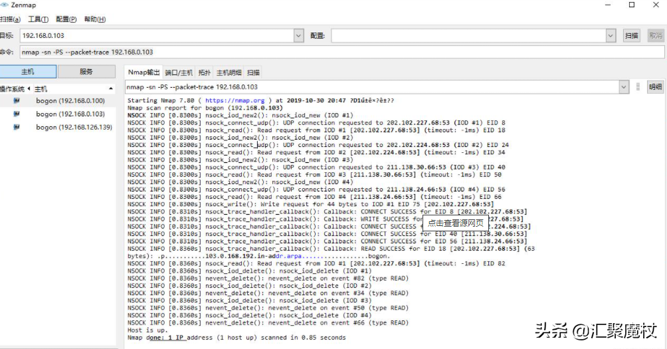The width and height of the screenshot is (667, 349).
Task: Maximize the Zenmap window
Action: tap(632, 5)
